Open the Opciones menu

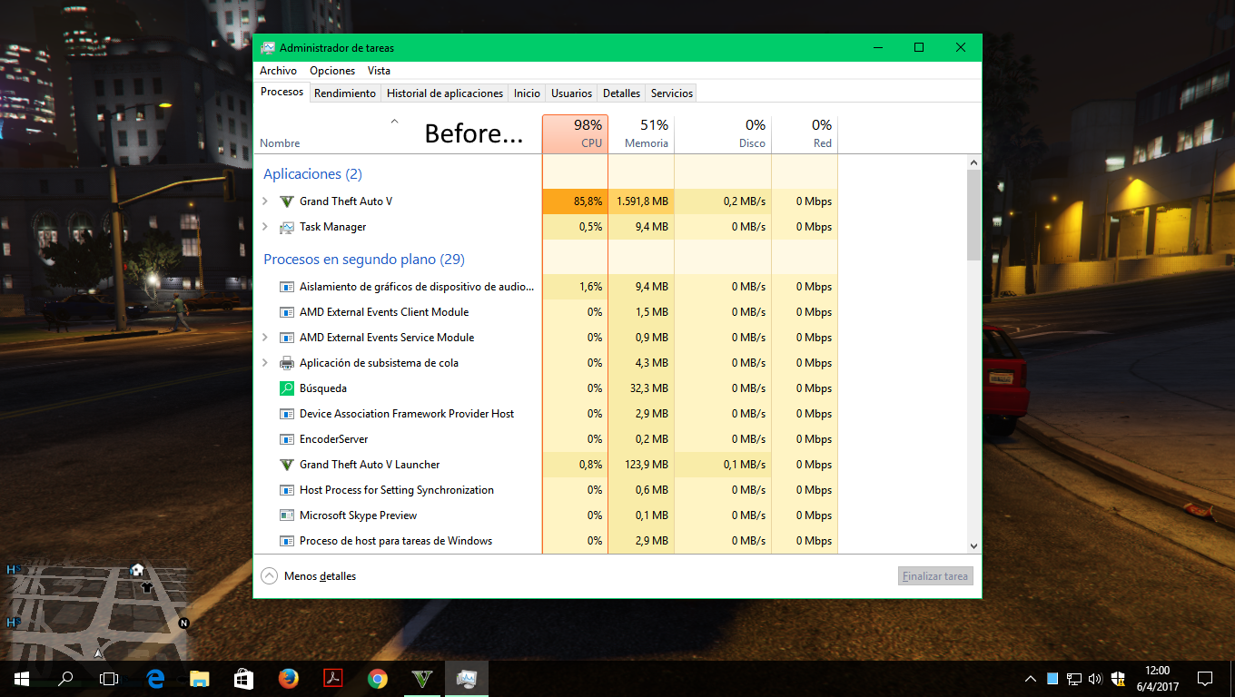point(332,71)
